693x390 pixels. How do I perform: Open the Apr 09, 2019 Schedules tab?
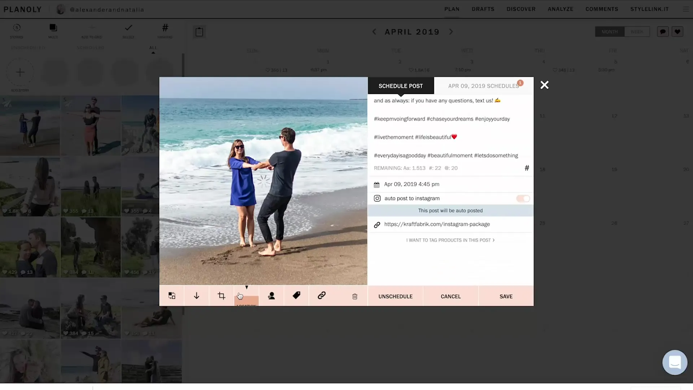pos(484,86)
